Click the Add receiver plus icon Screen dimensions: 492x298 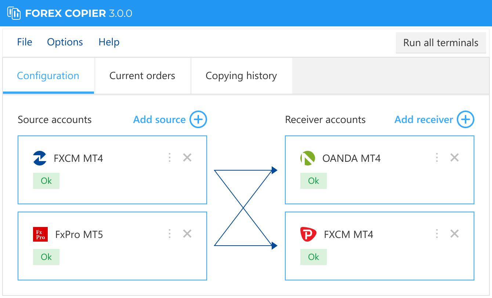tap(465, 119)
